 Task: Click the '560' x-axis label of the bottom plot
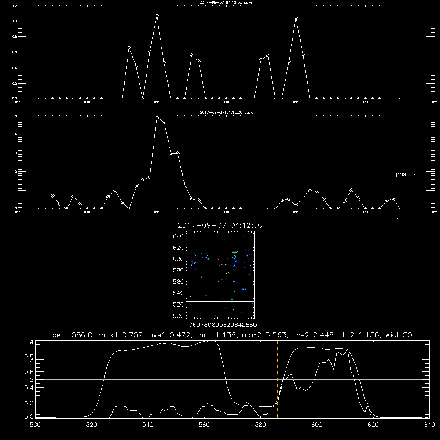tap(204, 425)
